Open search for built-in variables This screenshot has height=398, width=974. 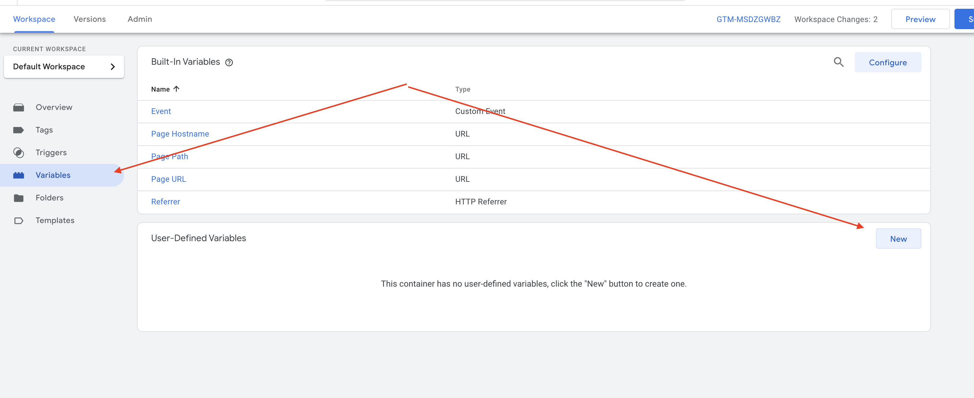838,62
